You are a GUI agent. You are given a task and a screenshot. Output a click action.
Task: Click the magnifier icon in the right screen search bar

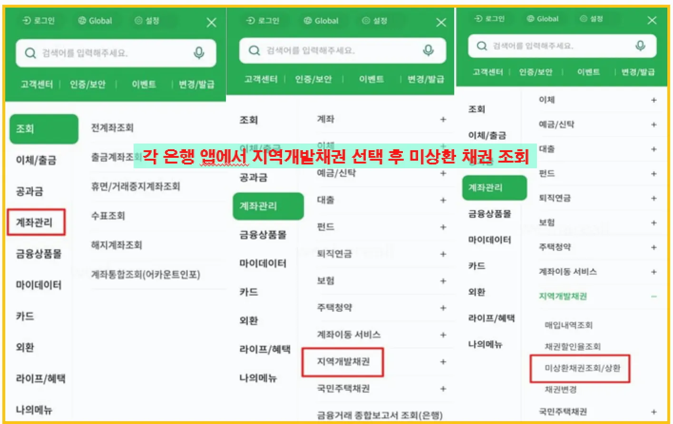pyautogui.click(x=482, y=46)
